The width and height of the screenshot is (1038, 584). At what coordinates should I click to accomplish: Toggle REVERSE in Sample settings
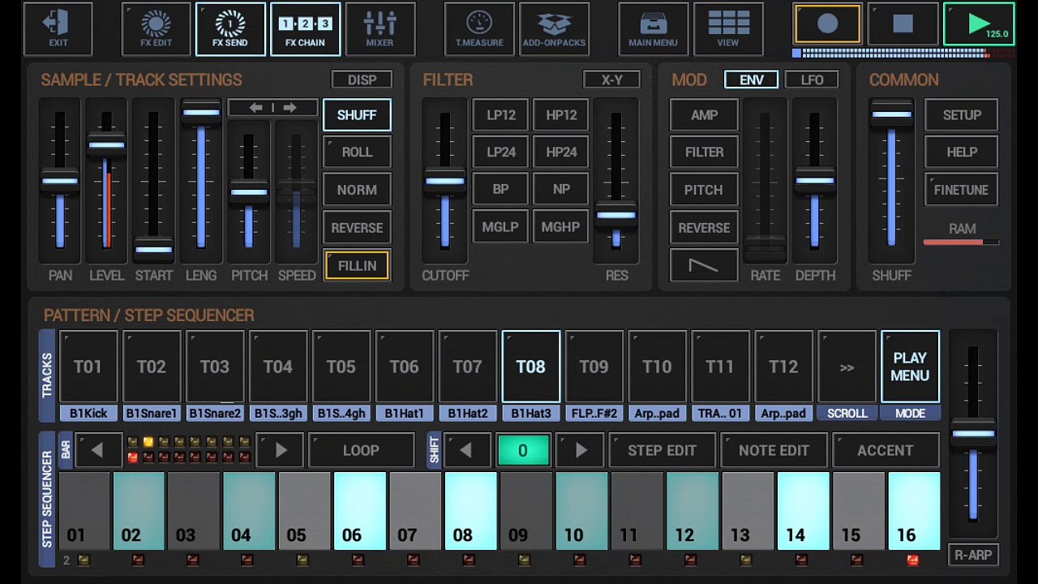click(x=357, y=228)
